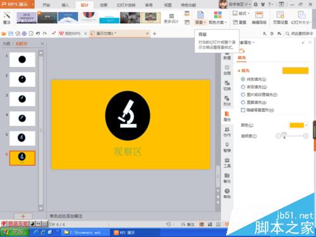The height and width of the screenshot is (237, 316).
Task: Decrease transparency with minus button
Action: pos(278,136)
